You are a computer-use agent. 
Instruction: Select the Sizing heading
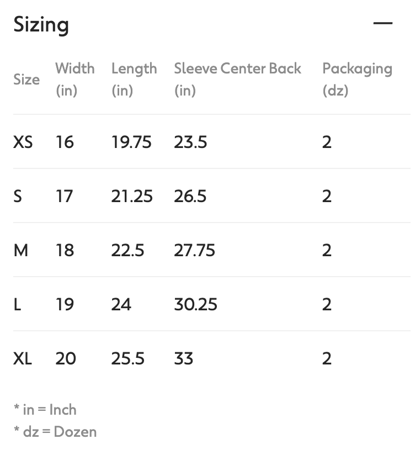pyautogui.click(x=41, y=24)
